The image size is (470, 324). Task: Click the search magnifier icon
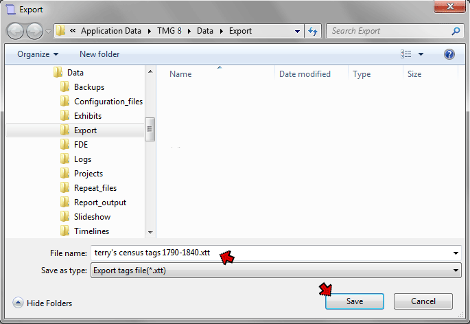(456, 31)
